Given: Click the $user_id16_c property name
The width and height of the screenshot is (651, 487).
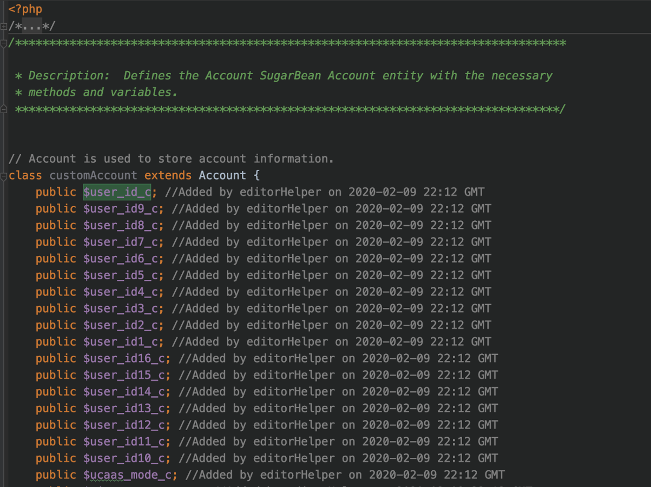Looking at the screenshot, I should 126,359.
